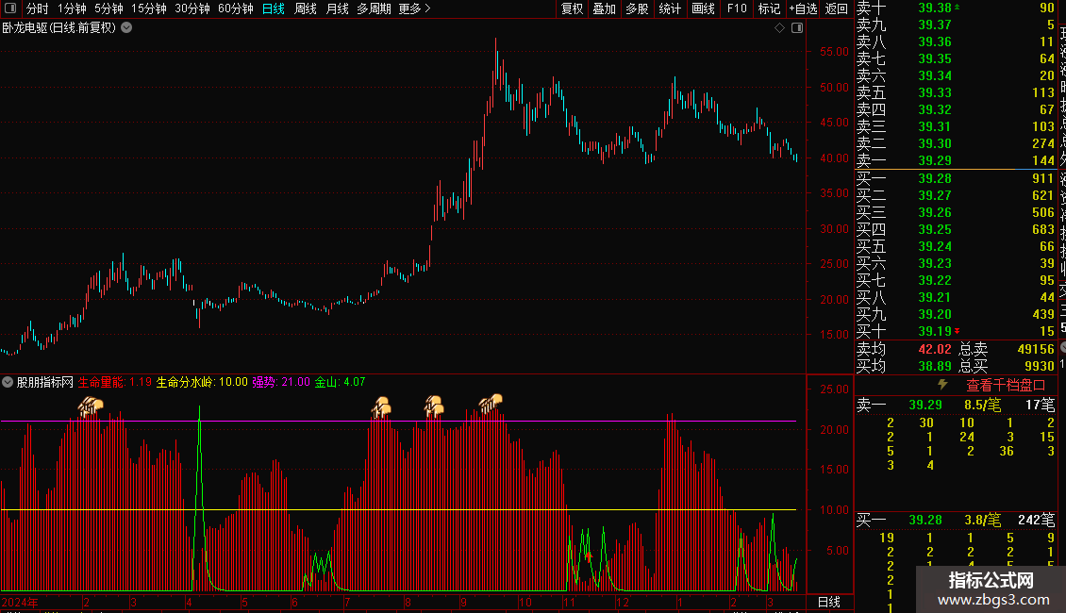The height and width of the screenshot is (613, 1066).
Task: Switch to 月线 monthly chart
Action: 337,8
